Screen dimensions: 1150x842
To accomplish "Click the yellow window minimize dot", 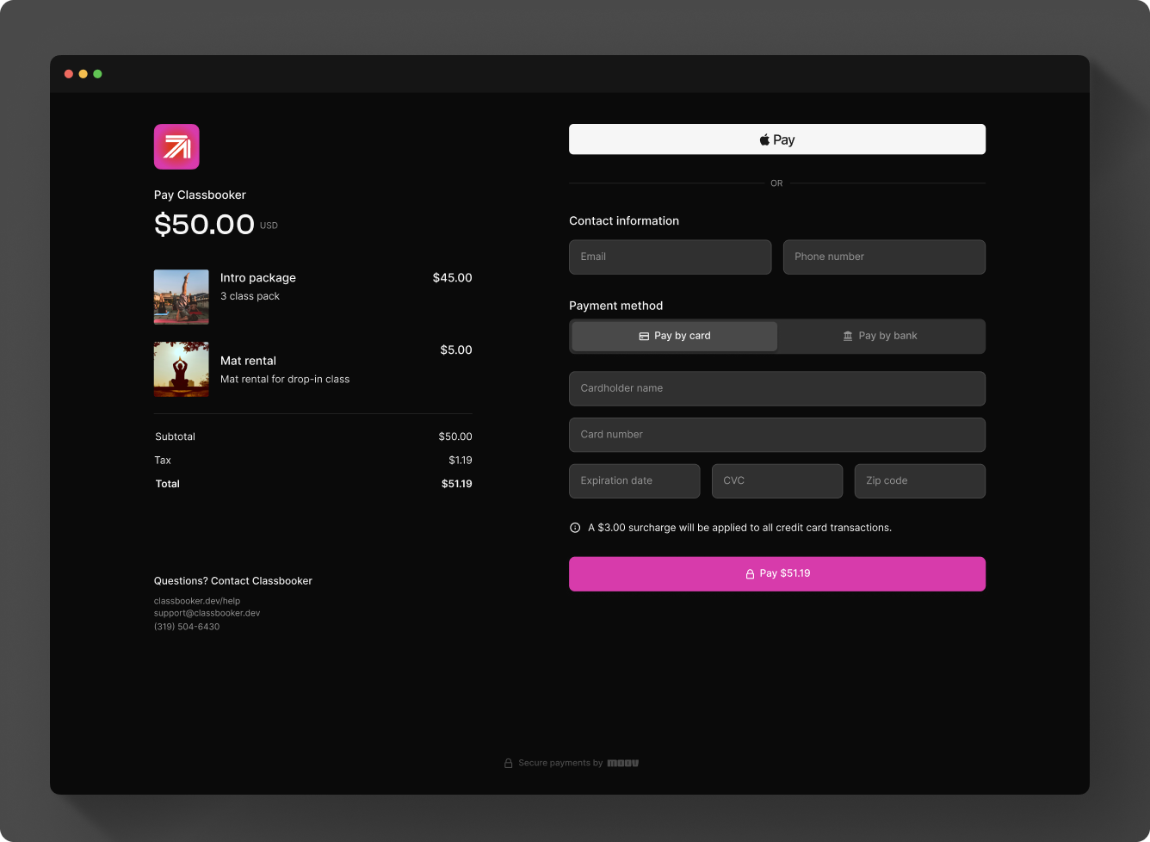I will coord(83,74).
